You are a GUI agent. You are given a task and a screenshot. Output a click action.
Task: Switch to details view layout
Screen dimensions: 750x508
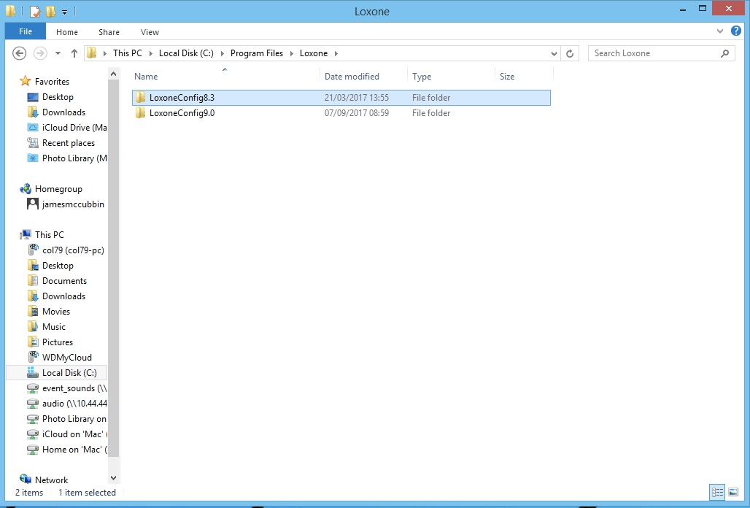[x=717, y=492]
